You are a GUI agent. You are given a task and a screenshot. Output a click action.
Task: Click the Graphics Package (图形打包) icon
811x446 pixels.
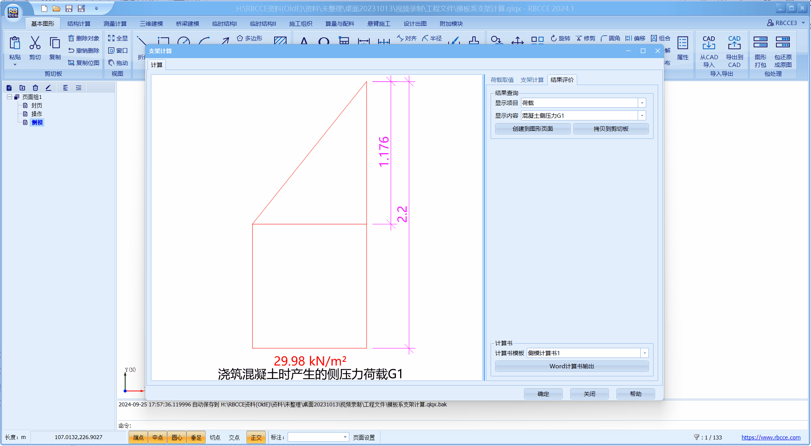coord(760,42)
